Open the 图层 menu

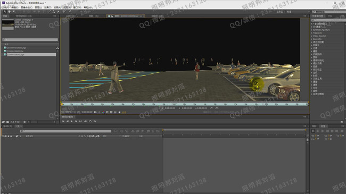click(38, 7)
